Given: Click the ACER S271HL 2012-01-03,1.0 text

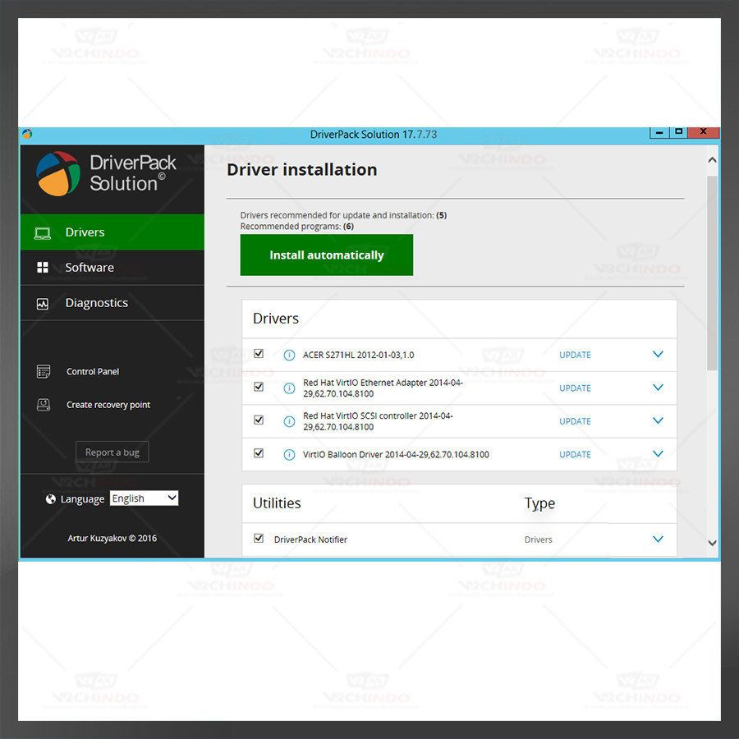Looking at the screenshot, I should pos(358,355).
